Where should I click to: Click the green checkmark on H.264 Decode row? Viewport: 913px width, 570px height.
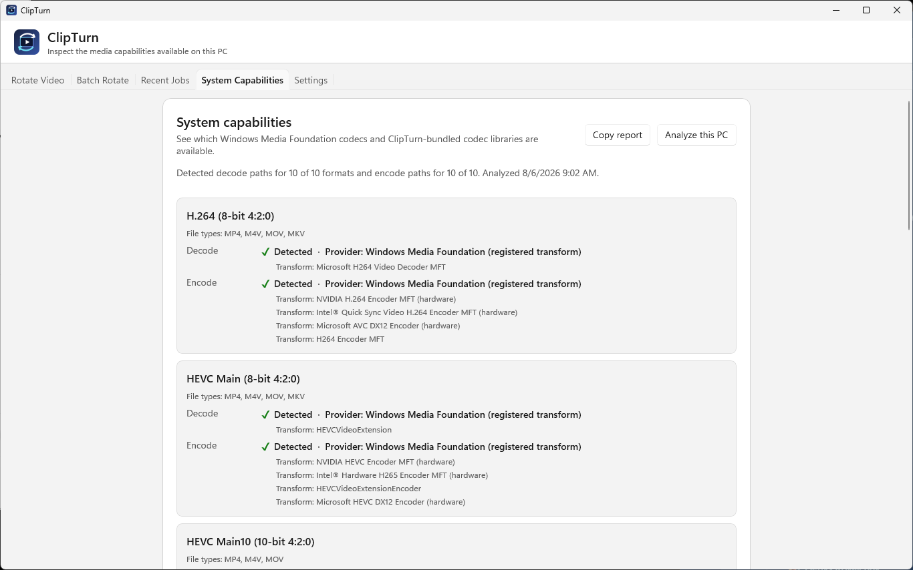265,252
